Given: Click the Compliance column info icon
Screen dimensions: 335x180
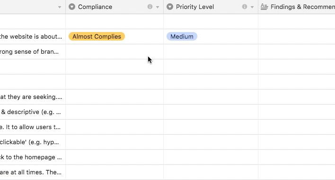Looking at the screenshot, I should [x=150, y=7].
